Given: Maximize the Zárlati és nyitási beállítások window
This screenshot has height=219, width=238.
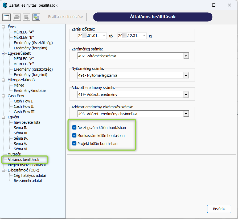Looking at the screenshot, I should click(214, 5).
